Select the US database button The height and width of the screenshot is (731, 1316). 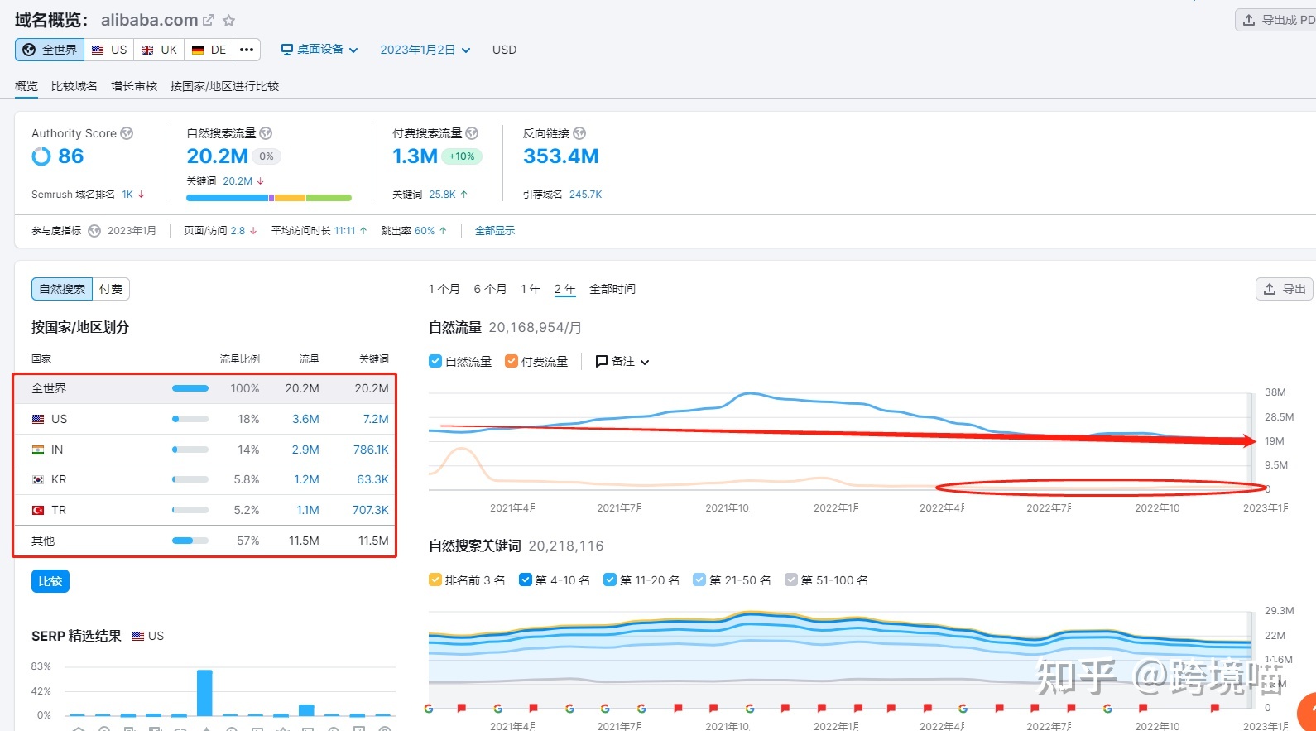pyautogui.click(x=109, y=50)
